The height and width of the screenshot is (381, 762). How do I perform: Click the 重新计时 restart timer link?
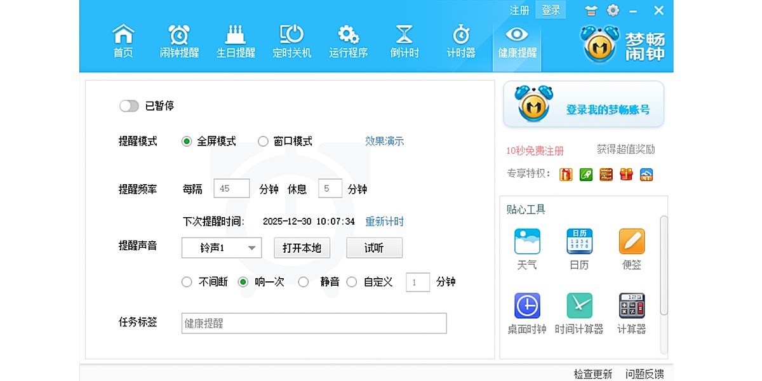click(x=383, y=221)
